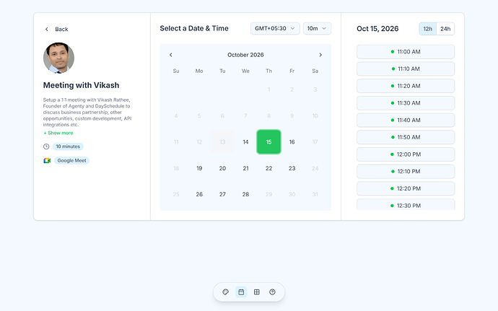Click Vikash's profile photo
Screen dimensions: 498x311
point(58,58)
